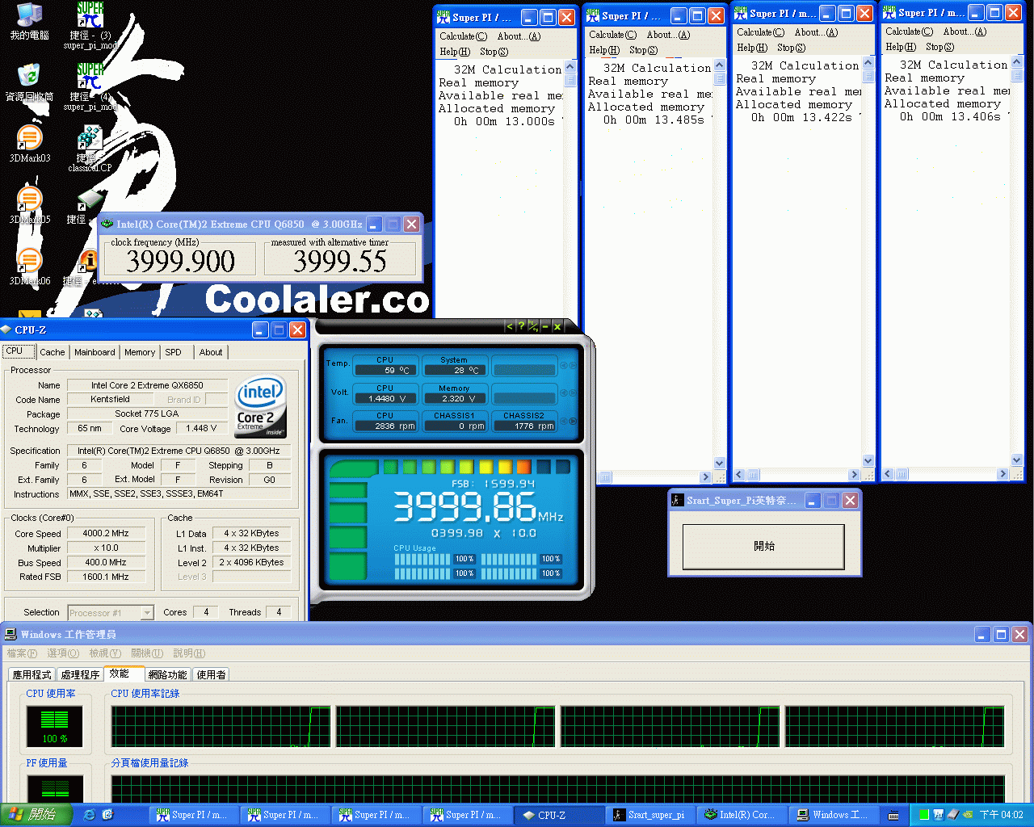This screenshot has height=827, width=1034.
Task: Click scroll-down arrow in the Super PI 13.422s window
Action: (868, 461)
